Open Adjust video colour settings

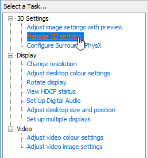pos(65,138)
